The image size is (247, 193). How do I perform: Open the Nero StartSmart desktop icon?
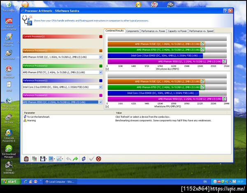[x=9, y=72]
